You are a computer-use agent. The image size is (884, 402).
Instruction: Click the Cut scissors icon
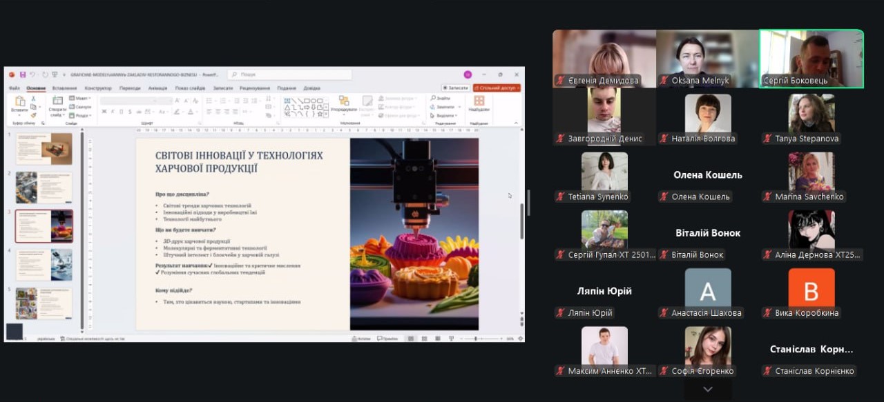click(33, 99)
